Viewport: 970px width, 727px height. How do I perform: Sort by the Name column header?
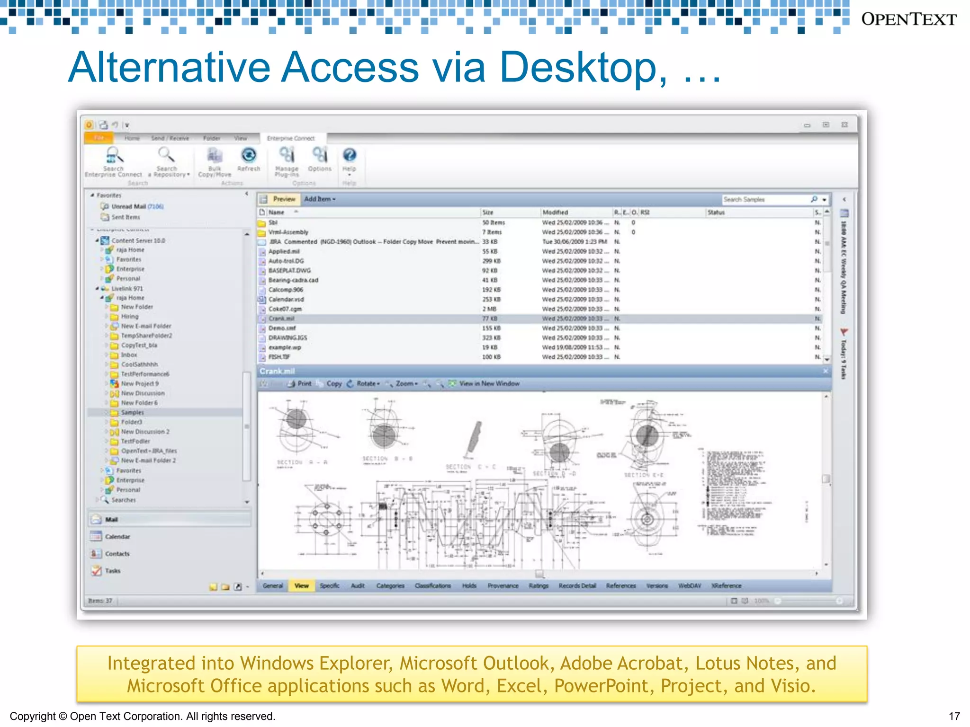374,213
